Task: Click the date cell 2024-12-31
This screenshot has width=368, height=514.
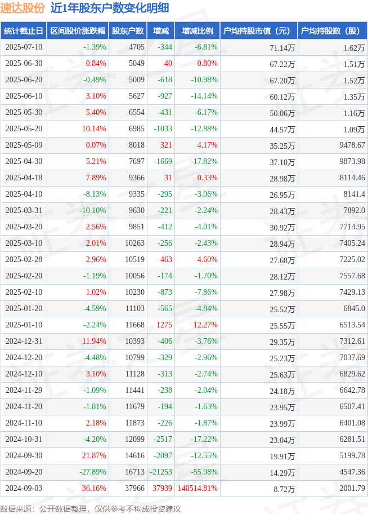Action: click(x=24, y=341)
